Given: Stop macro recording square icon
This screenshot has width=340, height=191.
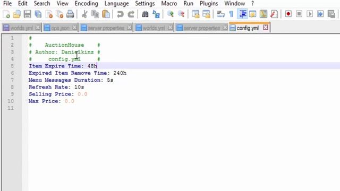Looking at the screenshot, I should [x=299, y=14].
